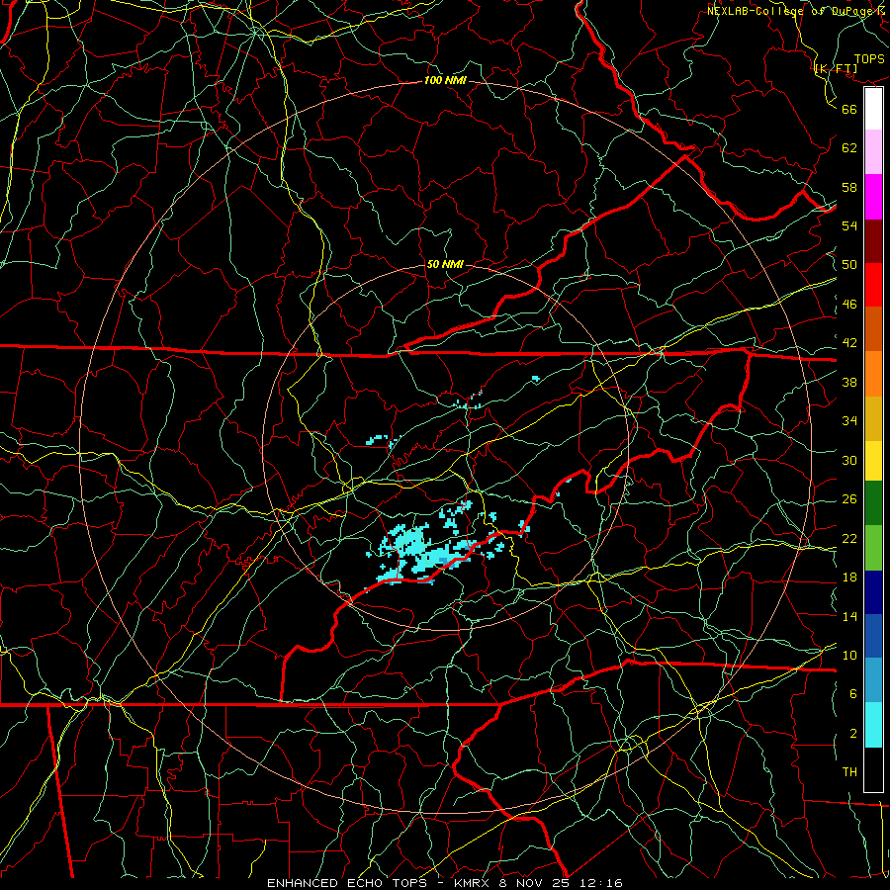The height and width of the screenshot is (890, 890).
Task: Click the "2" legend value
Action: click(x=852, y=734)
